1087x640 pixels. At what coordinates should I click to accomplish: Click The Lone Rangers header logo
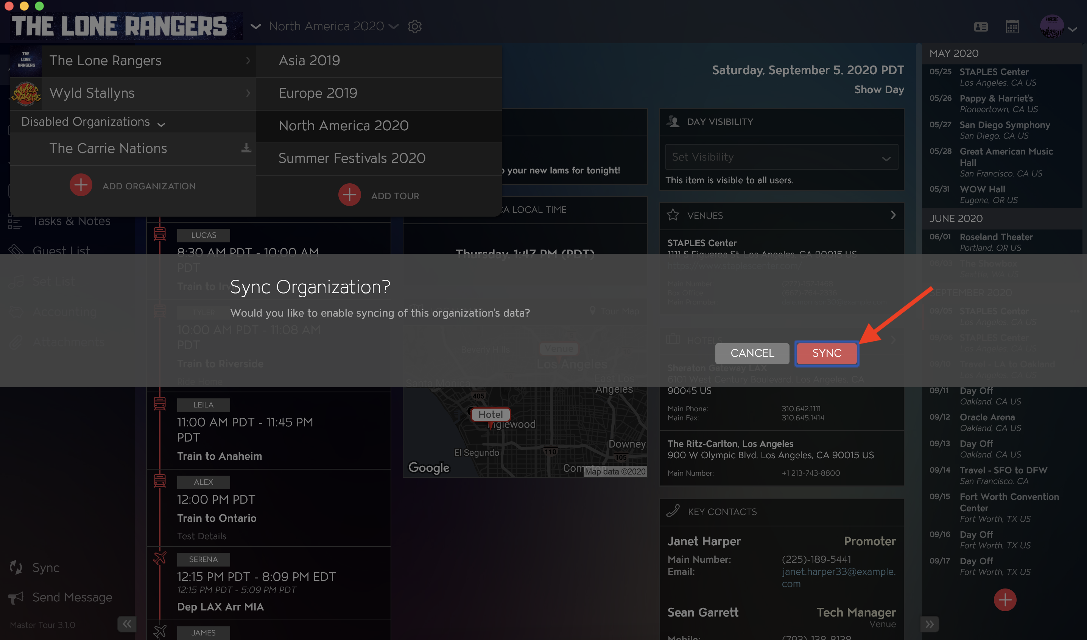pyautogui.click(x=126, y=27)
